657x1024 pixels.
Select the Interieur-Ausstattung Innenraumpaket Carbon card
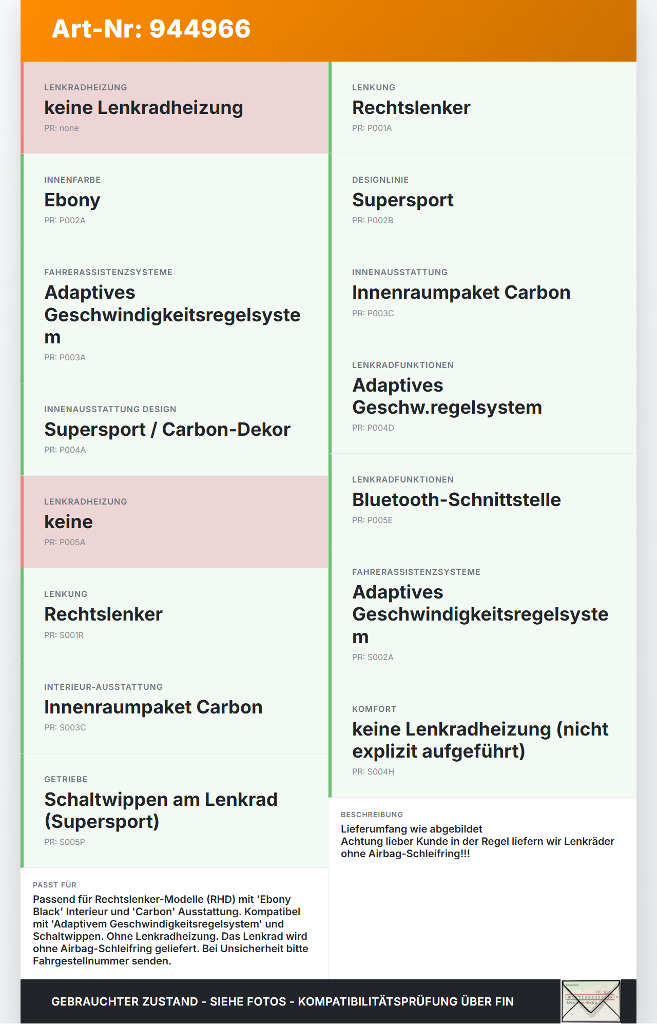(x=175, y=707)
